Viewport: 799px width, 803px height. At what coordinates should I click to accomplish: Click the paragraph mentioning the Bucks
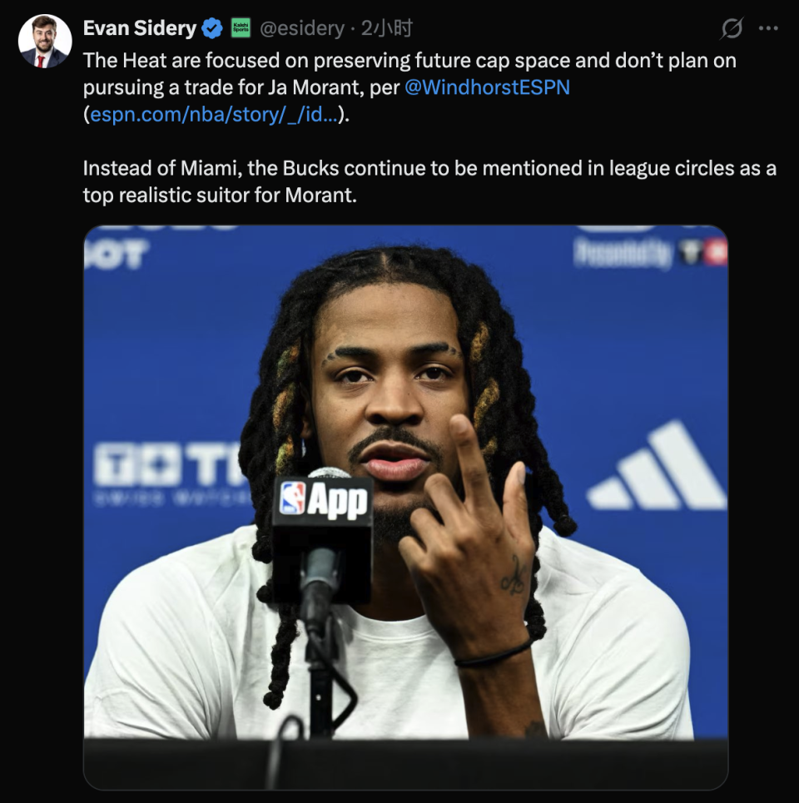[429, 181]
